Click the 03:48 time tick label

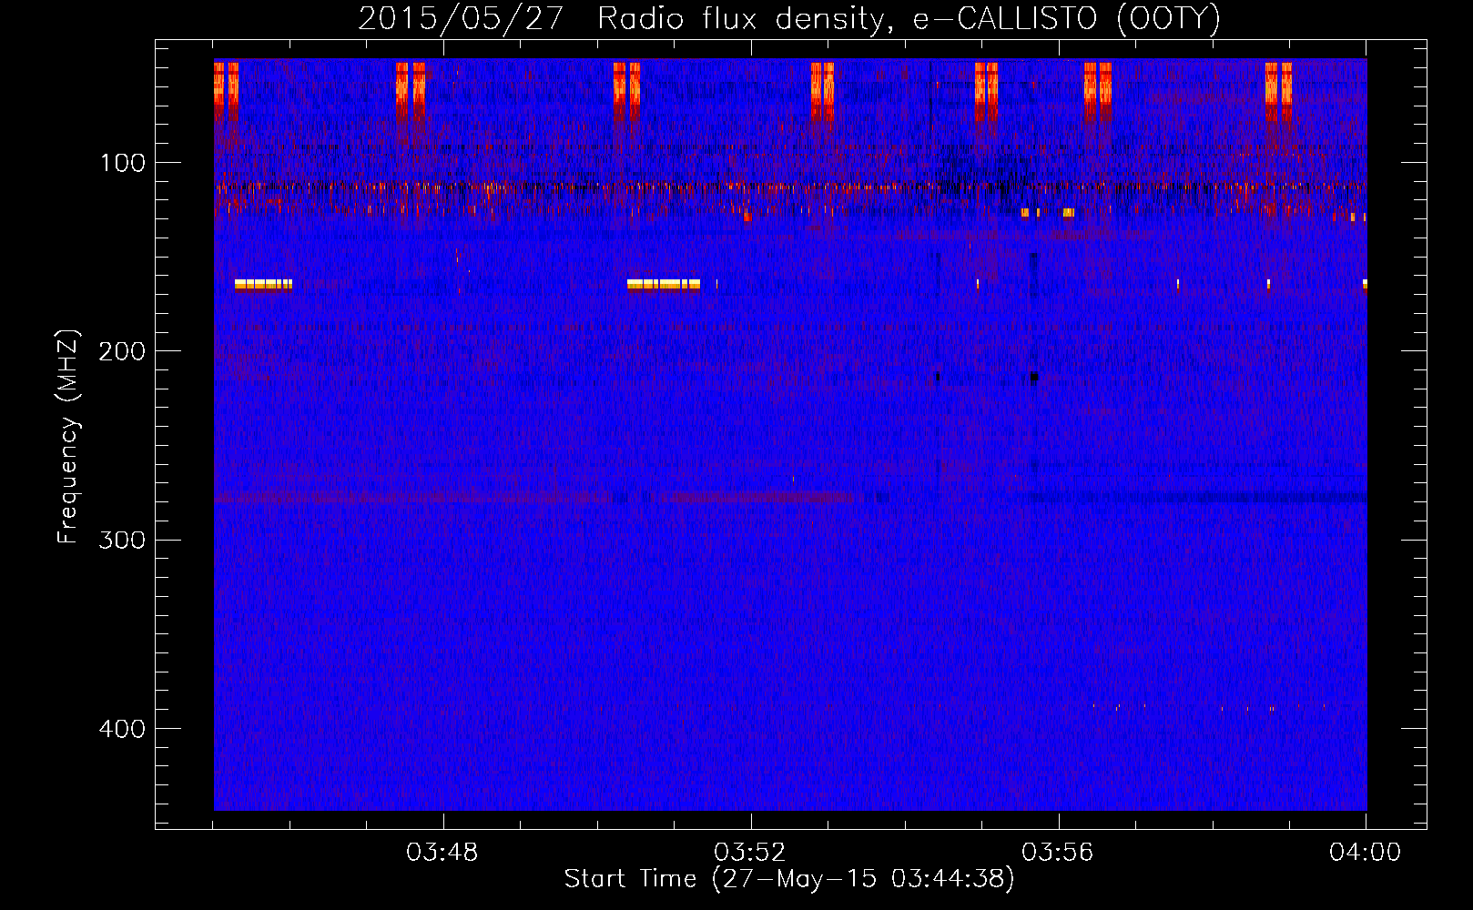pos(442,853)
